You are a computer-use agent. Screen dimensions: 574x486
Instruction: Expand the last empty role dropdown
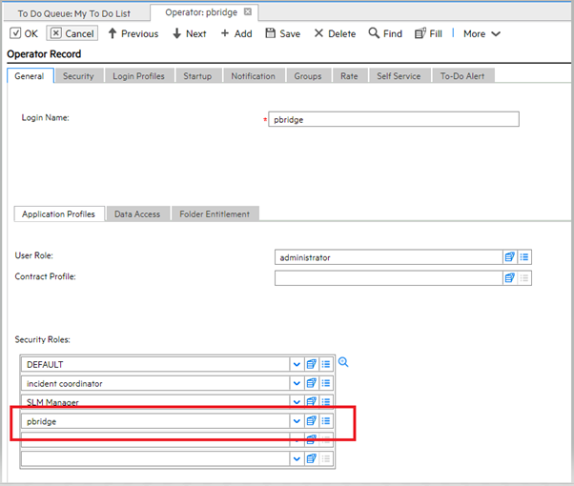click(x=297, y=459)
